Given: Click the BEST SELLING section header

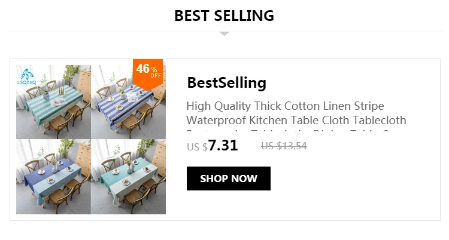Looking at the screenshot, I should pos(224,16).
